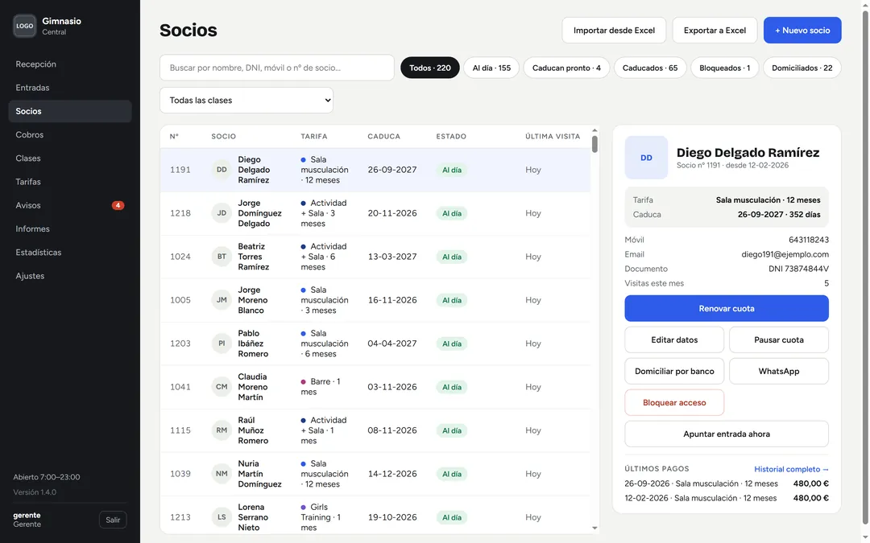This screenshot has height=543, width=870.
Task: Click the JM avatar for Jorge Moreno
Action: point(222,300)
